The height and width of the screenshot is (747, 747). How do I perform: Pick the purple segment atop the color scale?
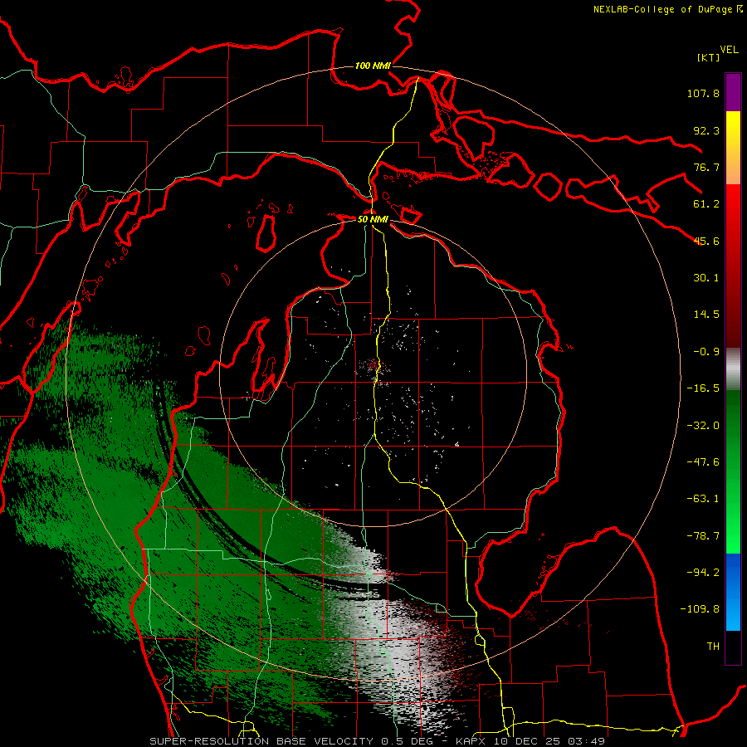pos(733,92)
